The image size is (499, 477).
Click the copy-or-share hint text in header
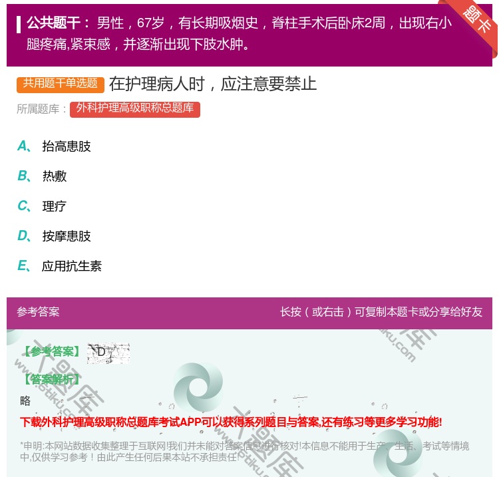coord(381,312)
